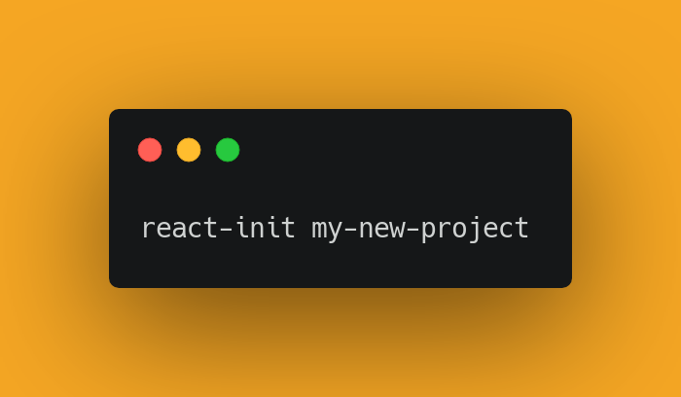
Task: Click the word "init" in command
Action: point(265,228)
